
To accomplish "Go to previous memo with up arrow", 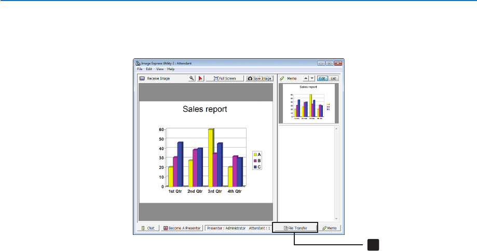I will coord(306,78).
